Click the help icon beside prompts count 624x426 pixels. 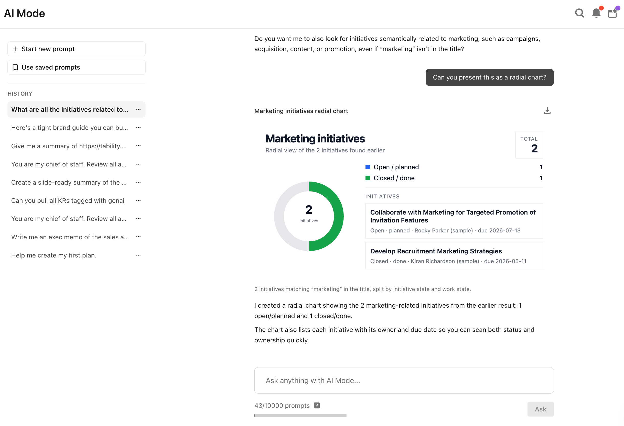317,405
